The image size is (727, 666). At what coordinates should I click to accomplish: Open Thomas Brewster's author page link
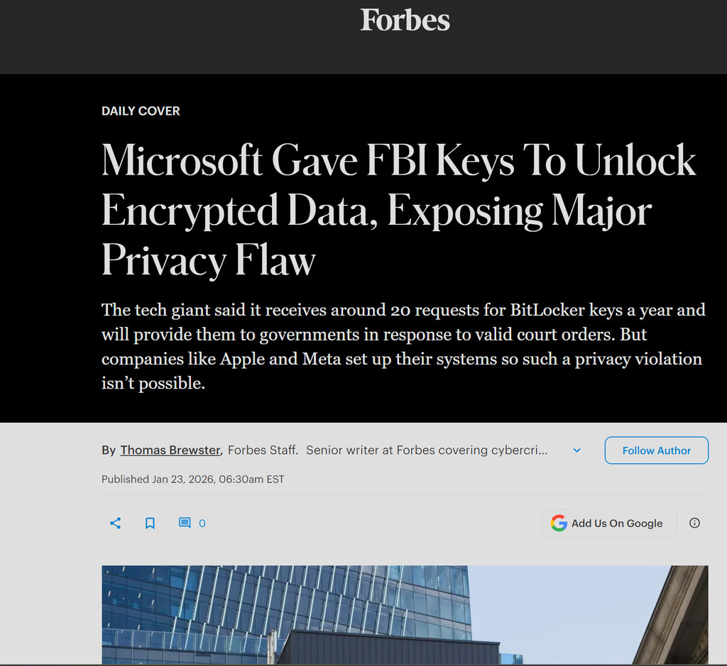pos(170,450)
